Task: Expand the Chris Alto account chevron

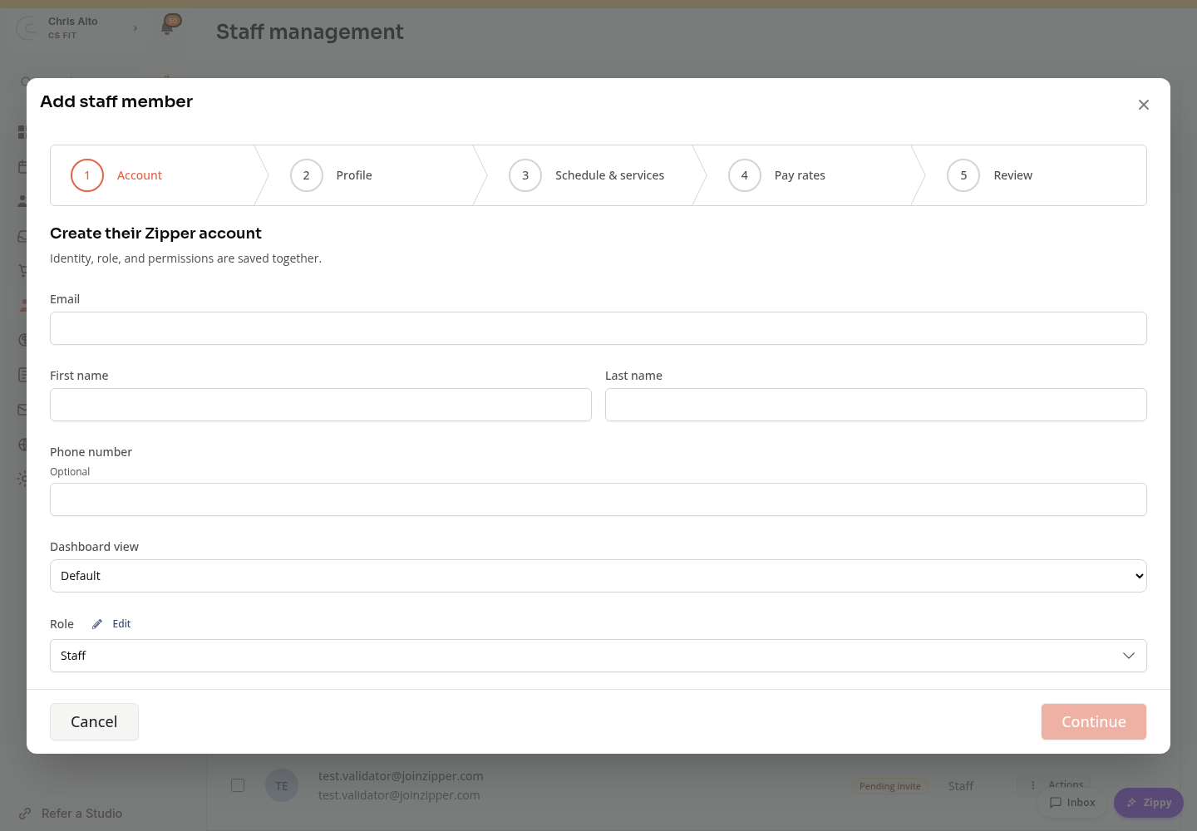Action: click(x=135, y=28)
